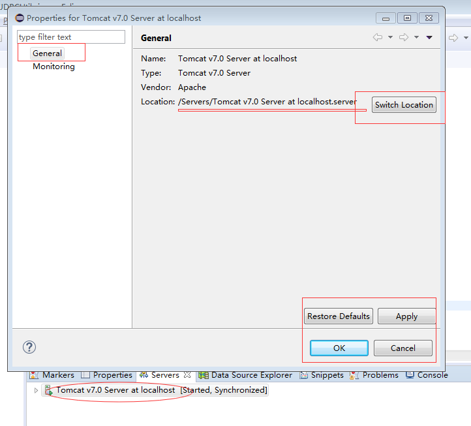Open the dialog view menu triangle
The height and width of the screenshot is (426, 471).
pos(429,37)
